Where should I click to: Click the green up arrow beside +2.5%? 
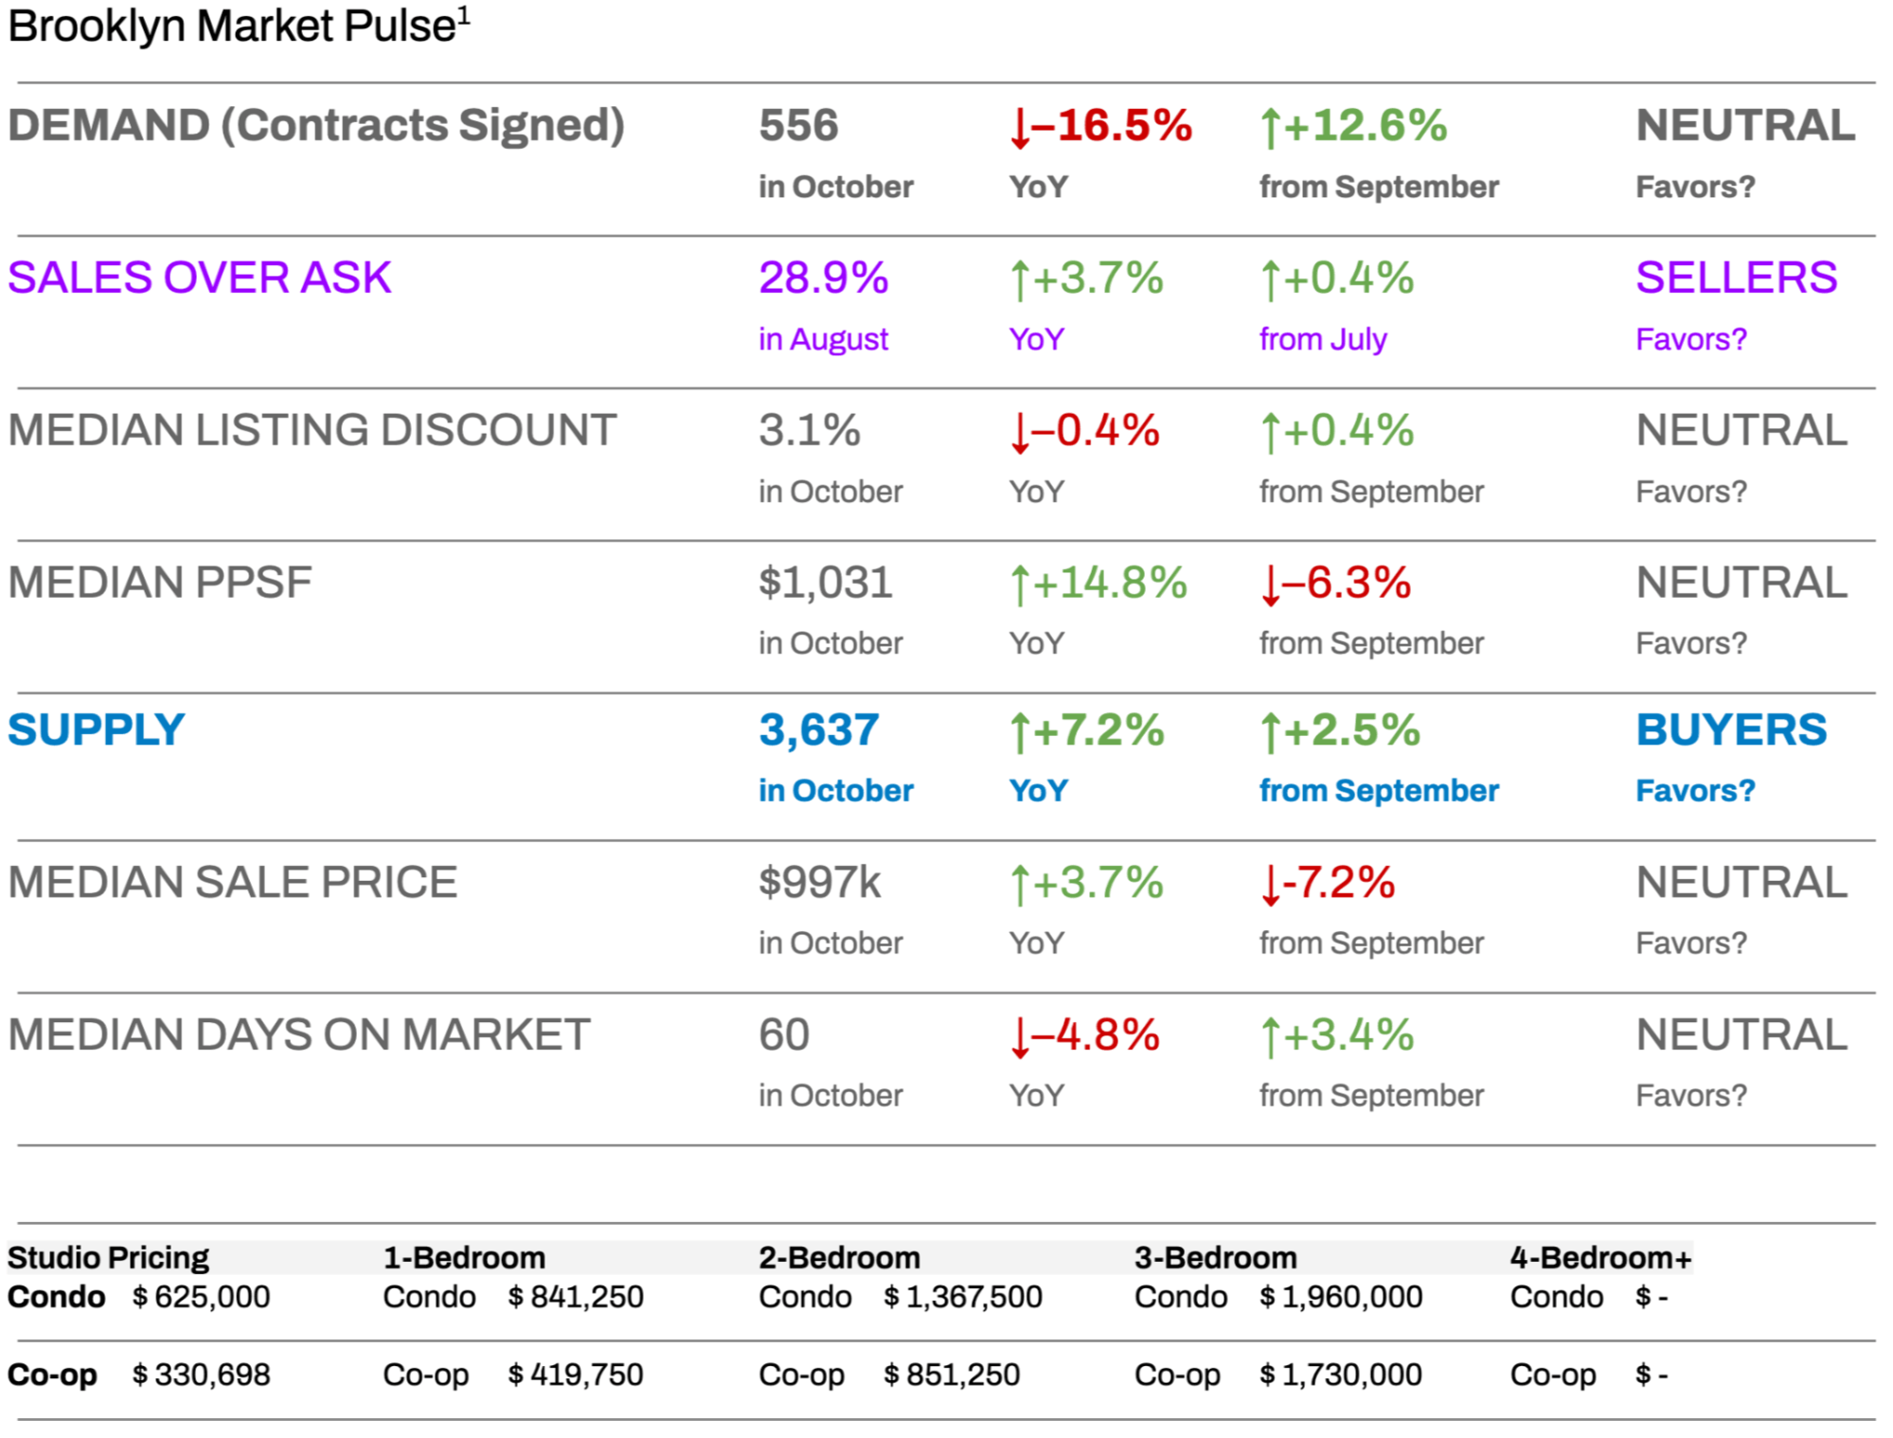[x=1270, y=733]
